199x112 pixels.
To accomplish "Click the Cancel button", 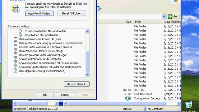I will [x=65, y=95].
